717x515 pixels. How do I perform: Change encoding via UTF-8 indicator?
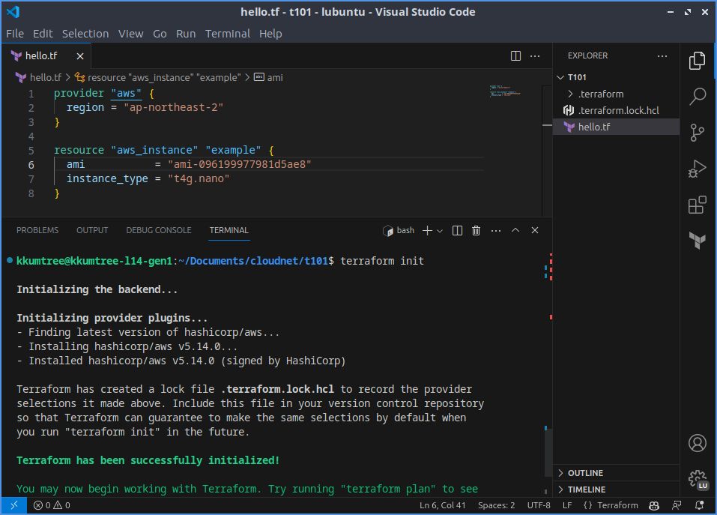(539, 505)
